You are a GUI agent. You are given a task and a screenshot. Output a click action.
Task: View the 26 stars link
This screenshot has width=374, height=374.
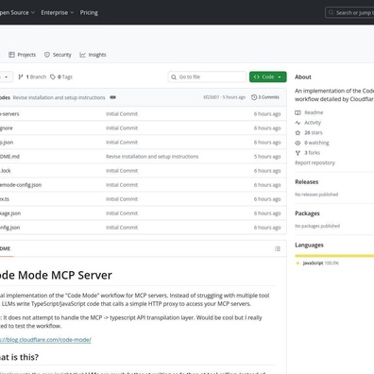click(x=314, y=132)
